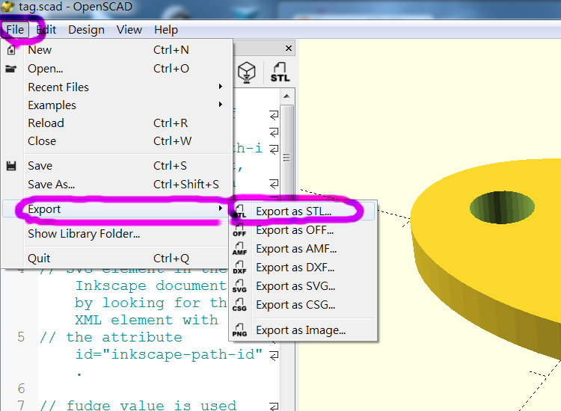Click the hole in the yellow tag model
The image size is (561, 411).
502,207
